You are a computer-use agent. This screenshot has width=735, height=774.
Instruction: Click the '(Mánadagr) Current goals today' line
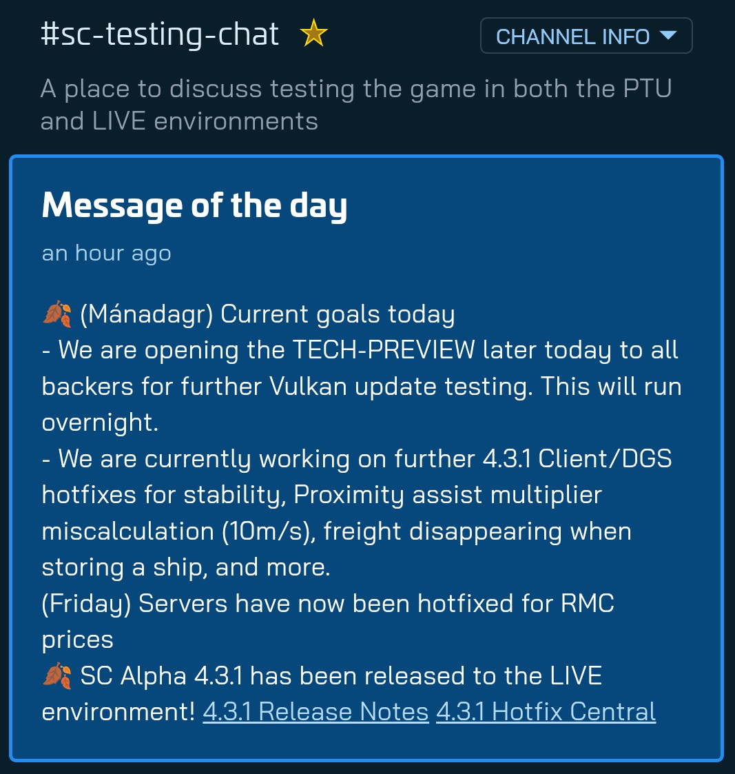[267, 314]
